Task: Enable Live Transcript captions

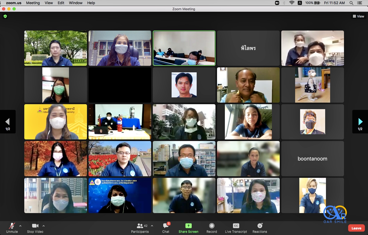Action: pyautogui.click(x=236, y=228)
